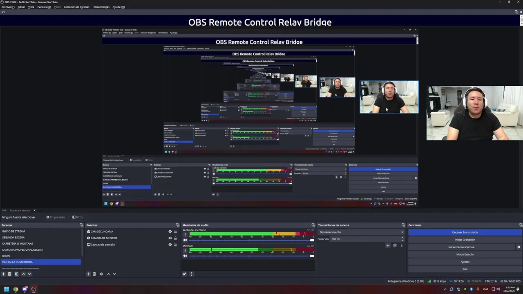Delete selected scene with trash icon
This screenshot has width=523, height=294.
10,274
